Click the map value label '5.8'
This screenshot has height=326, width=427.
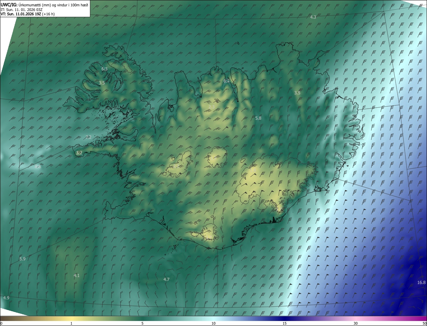(x=258, y=118)
